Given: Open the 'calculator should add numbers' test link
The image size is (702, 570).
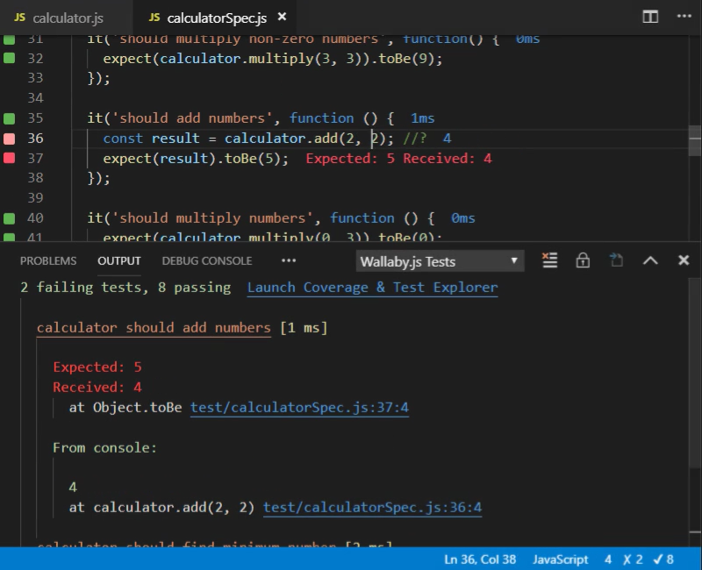Looking at the screenshot, I should (x=154, y=328).
